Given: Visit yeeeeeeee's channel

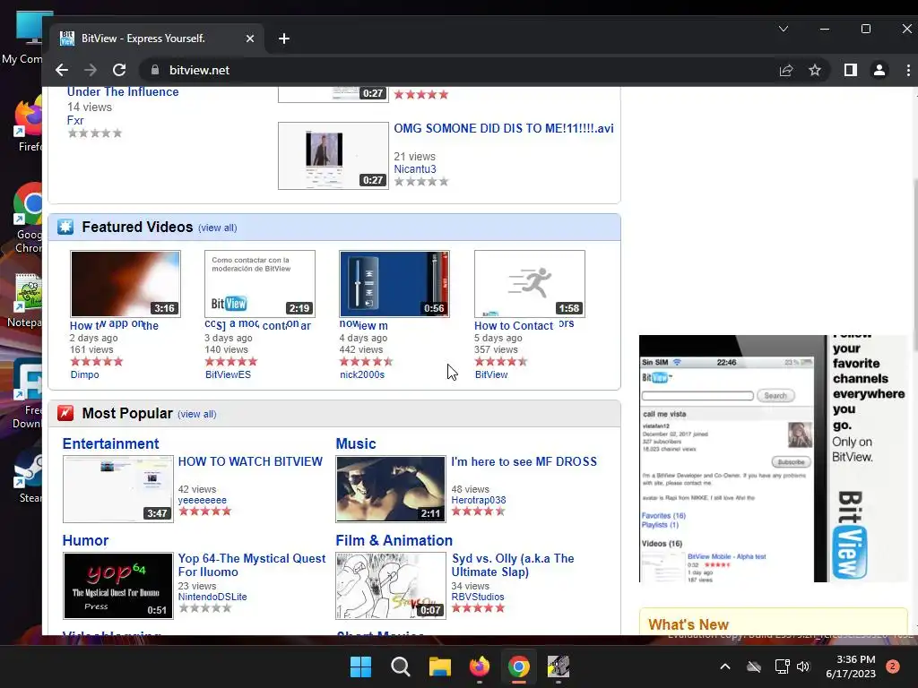Looking at the screenshot, I should (202, 500).
